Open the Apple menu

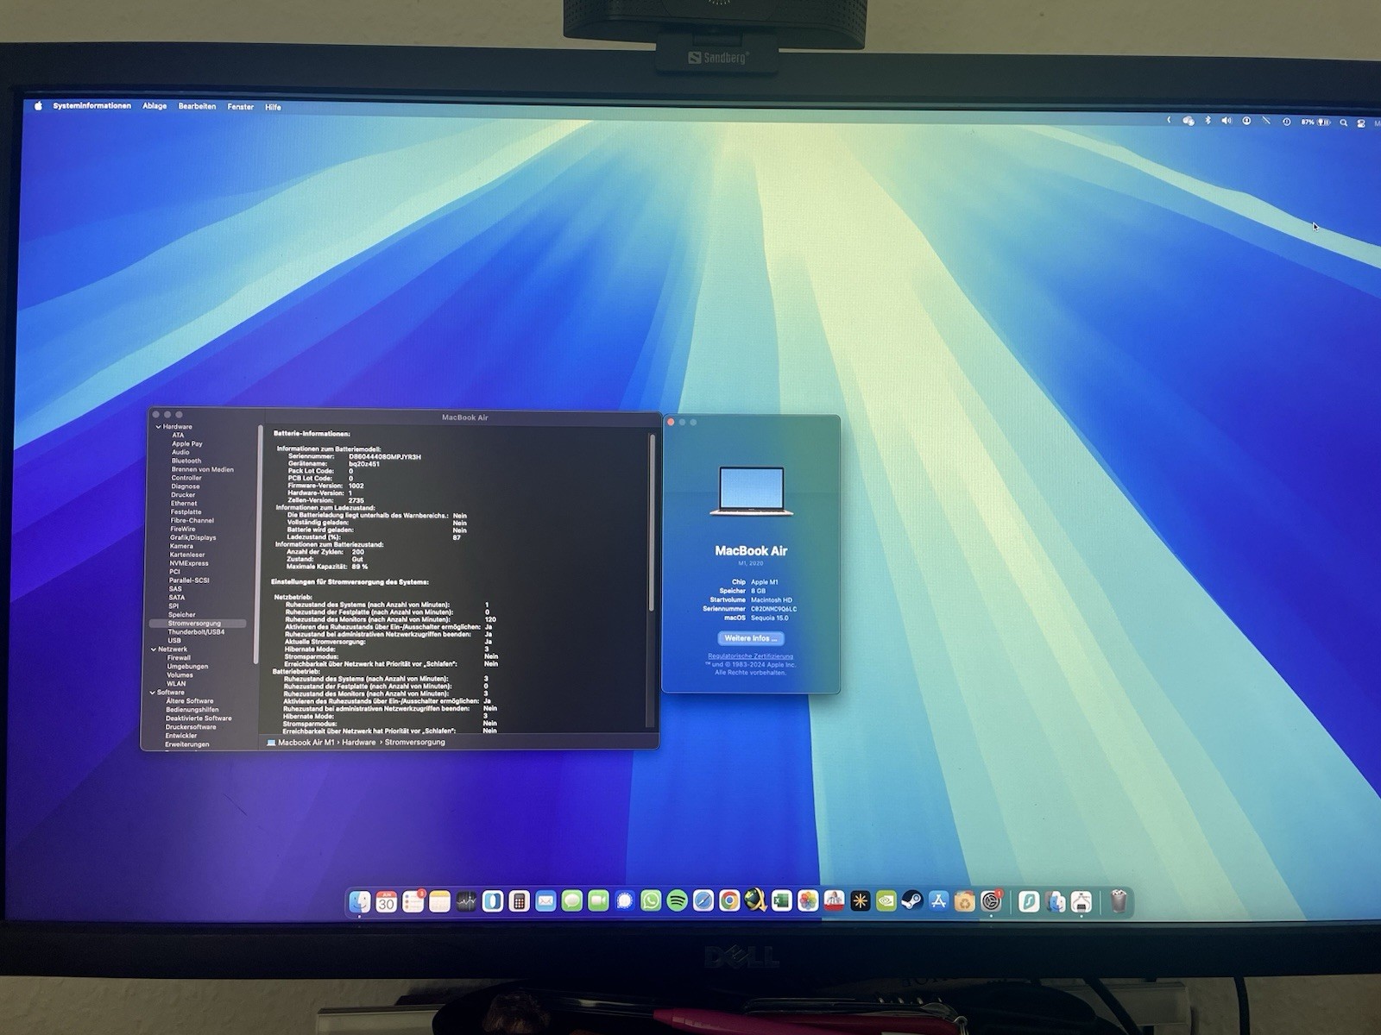(38, 106)
